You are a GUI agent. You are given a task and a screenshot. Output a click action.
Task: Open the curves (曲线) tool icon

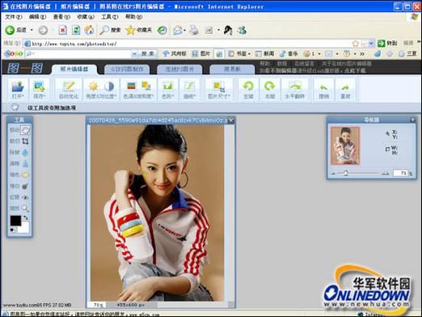(189, 87)
